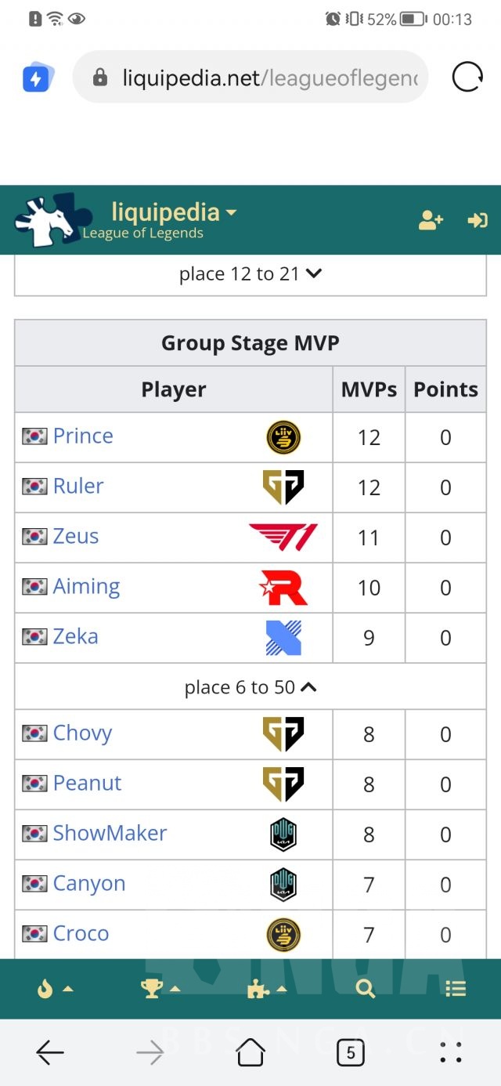This screenshot has width=501, height=1086.
Task: Go to the browser home page
Action: tap(250, 1053)
